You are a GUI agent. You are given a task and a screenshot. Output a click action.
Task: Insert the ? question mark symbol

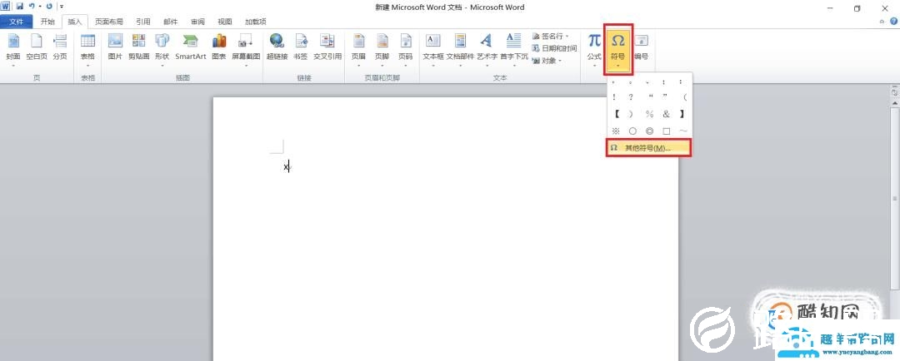coord(632,96)
